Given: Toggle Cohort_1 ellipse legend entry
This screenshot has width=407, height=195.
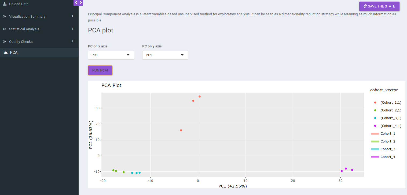Looking at the screenshot, I should (x=383, y=134).
